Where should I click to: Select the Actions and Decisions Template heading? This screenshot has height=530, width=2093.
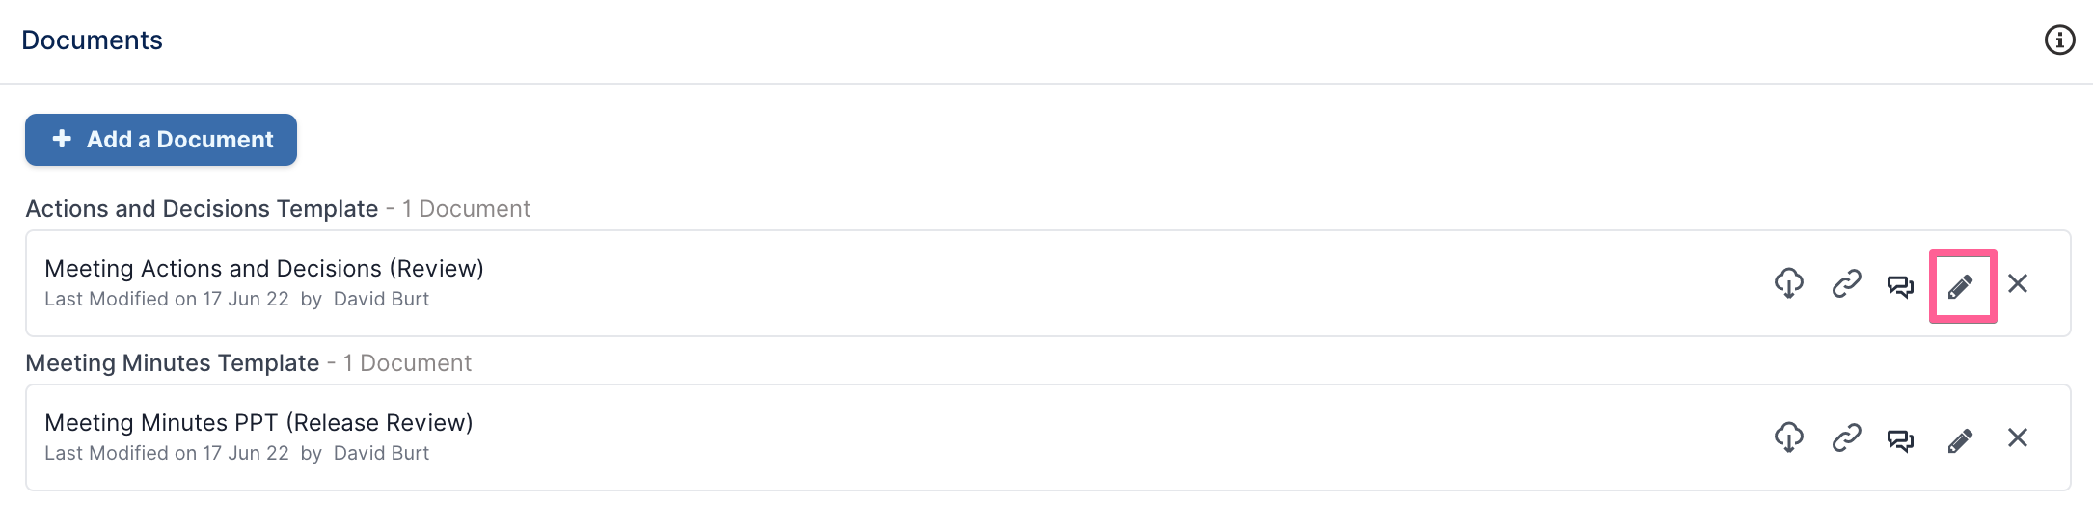(202, 208)
